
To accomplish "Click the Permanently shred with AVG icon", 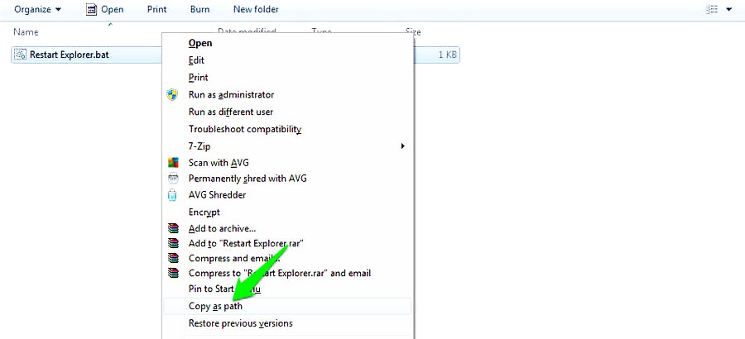I will click(x=173, y=179).
